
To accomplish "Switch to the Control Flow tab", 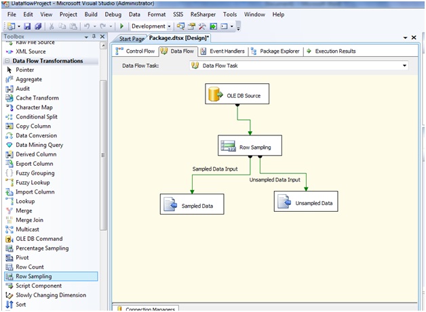I will tap(135, 51).
